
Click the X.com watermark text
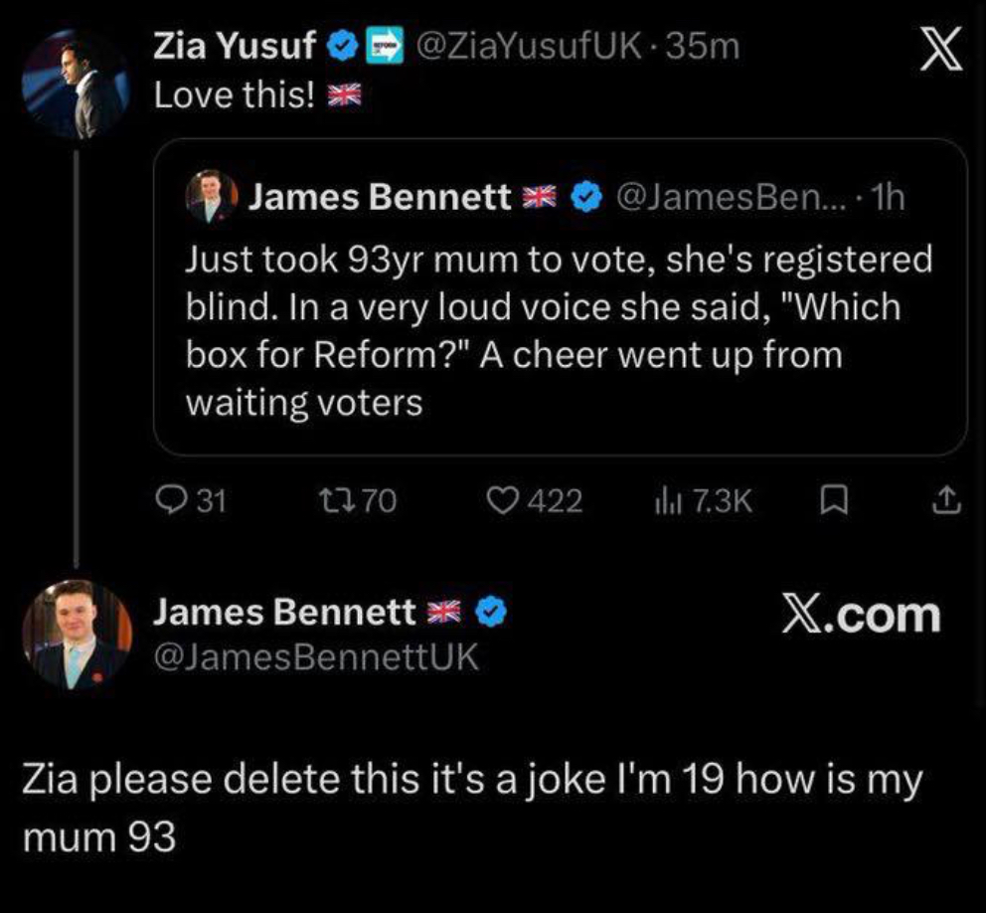(861, 615)
